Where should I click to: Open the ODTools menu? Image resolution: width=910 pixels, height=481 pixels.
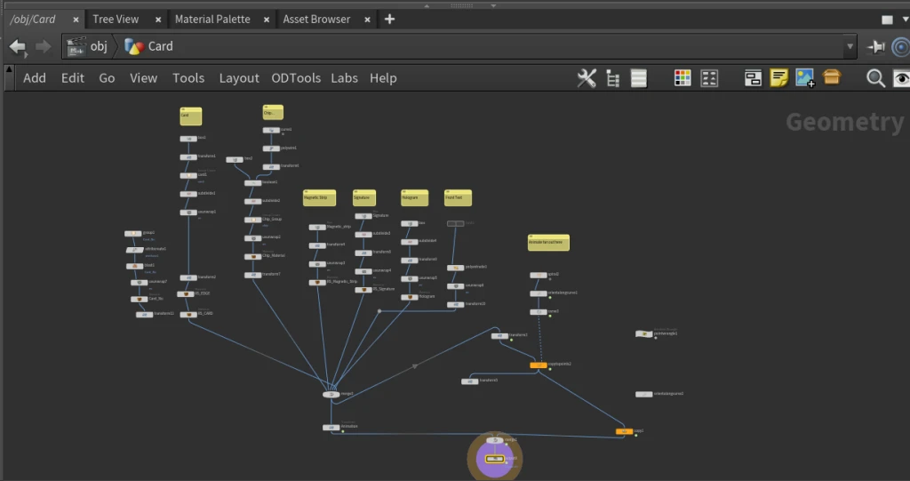(296, 78)
